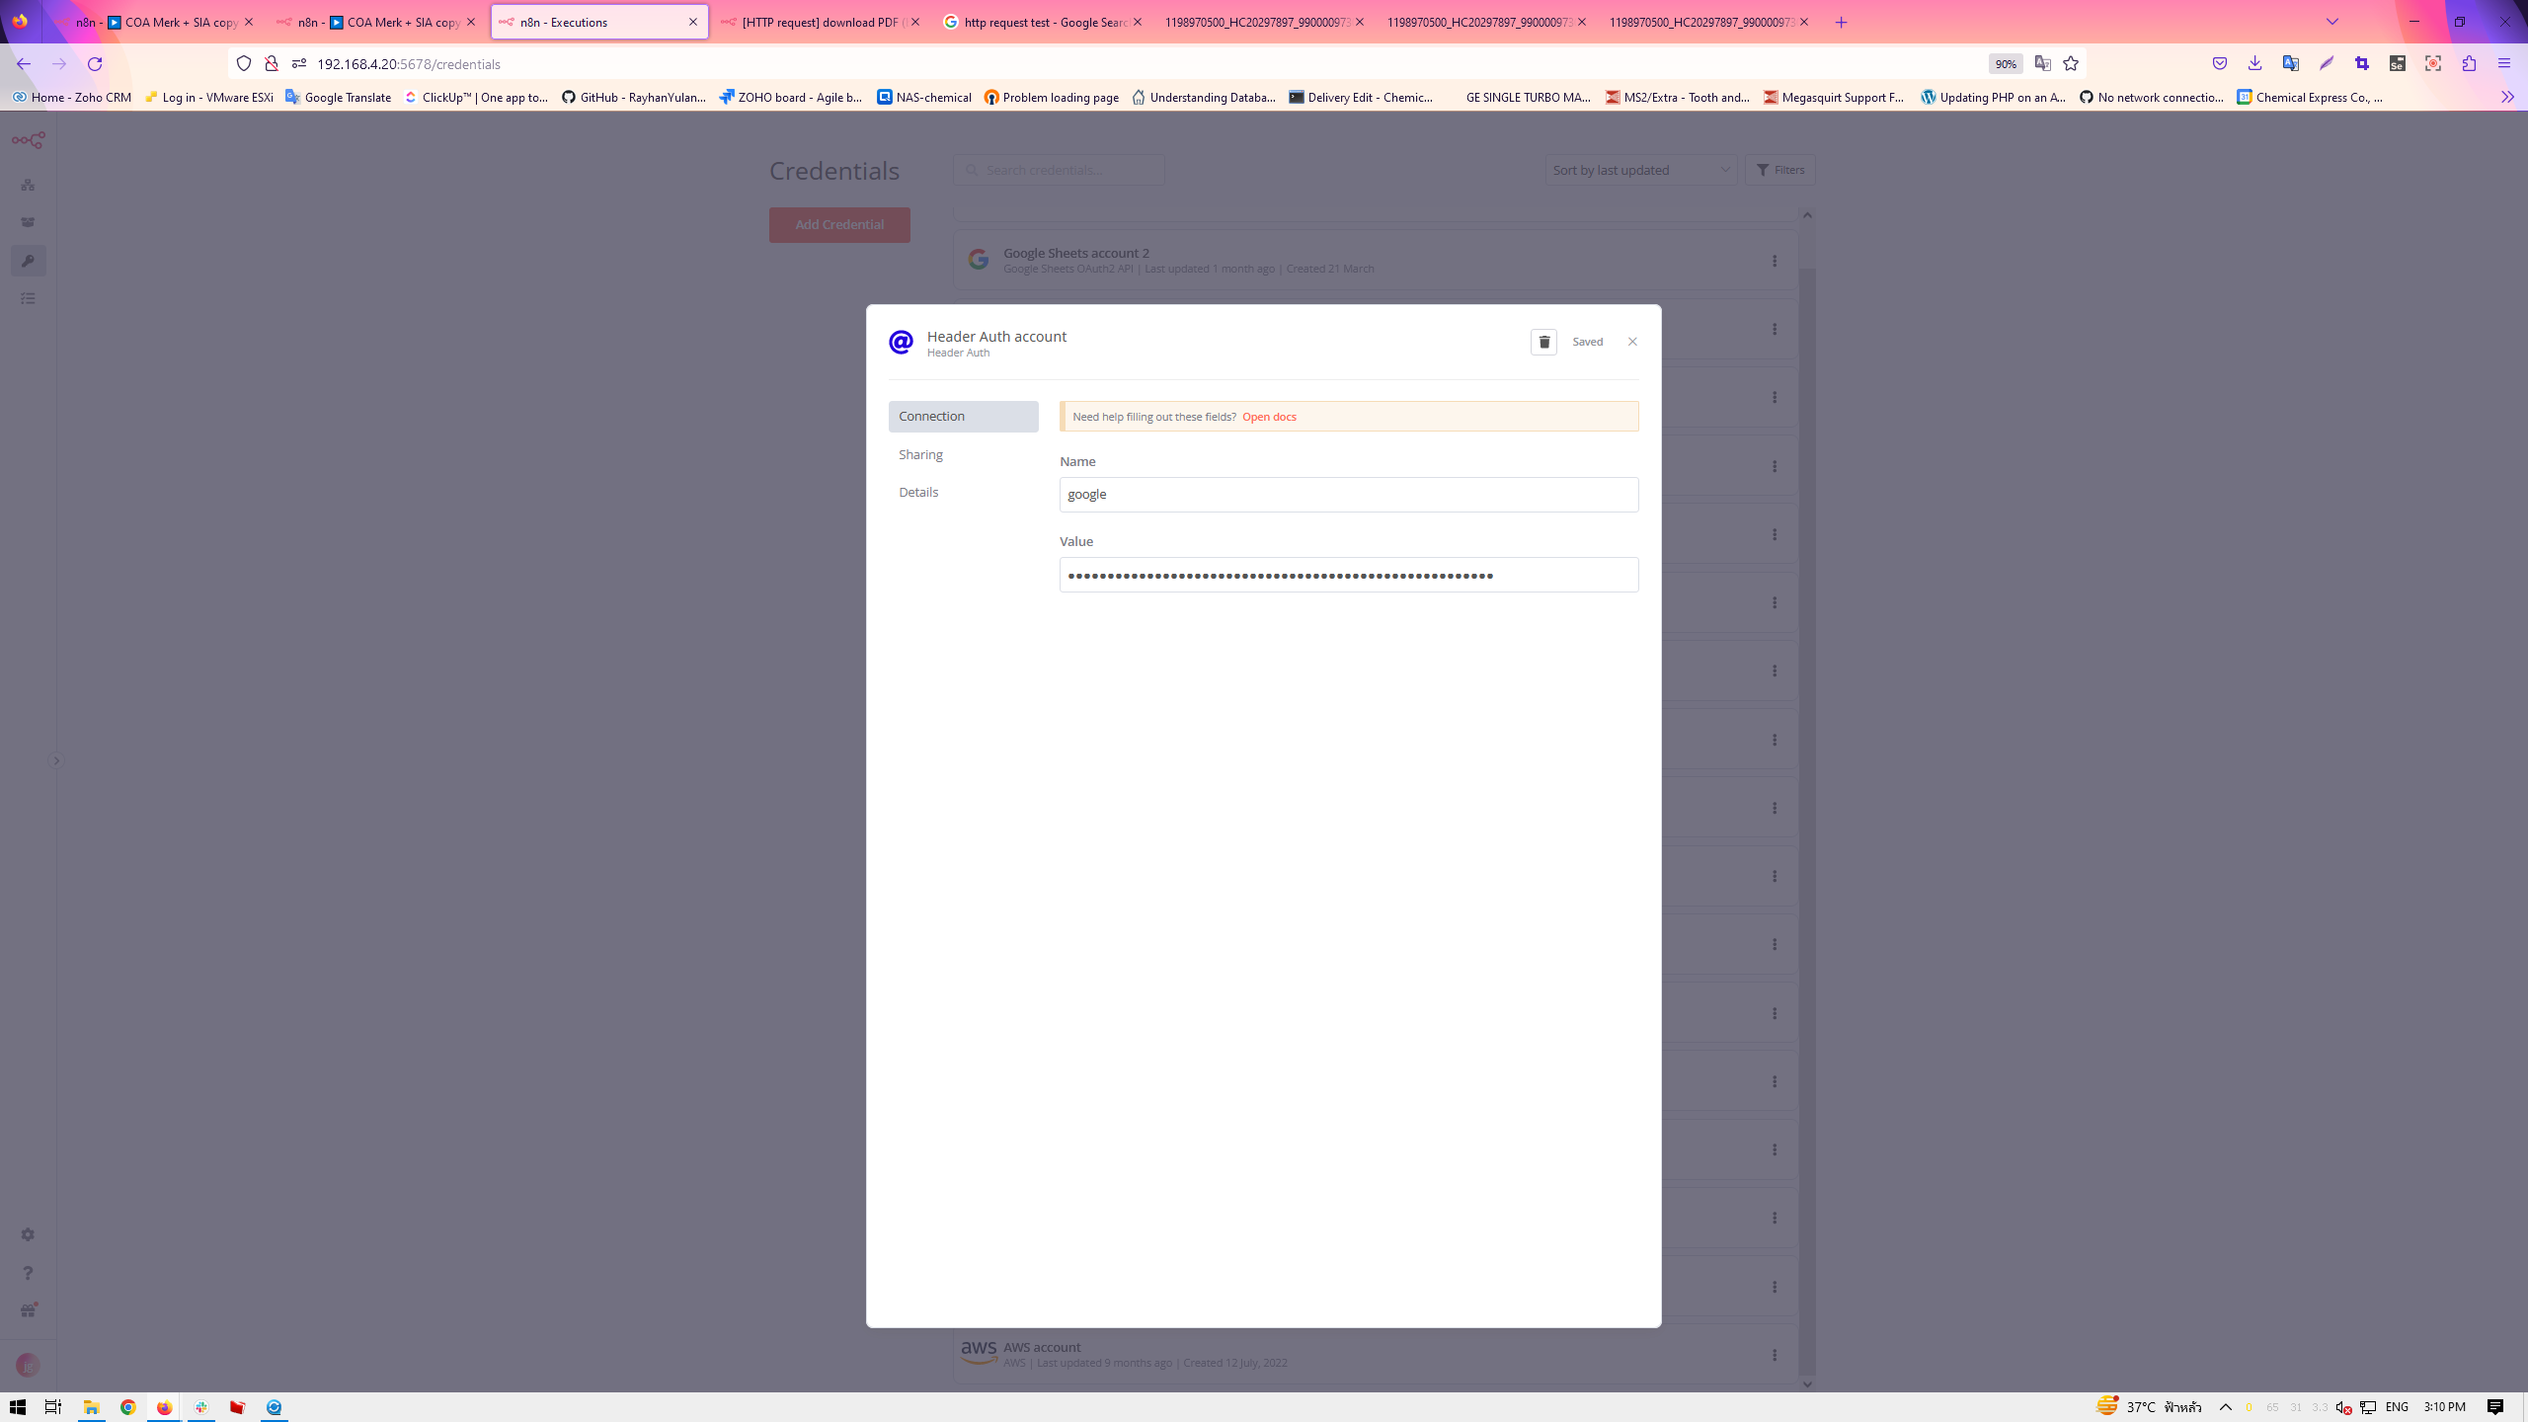Close the Header Auth modal
The image size is (2528, 1422).
[1632, 342]
